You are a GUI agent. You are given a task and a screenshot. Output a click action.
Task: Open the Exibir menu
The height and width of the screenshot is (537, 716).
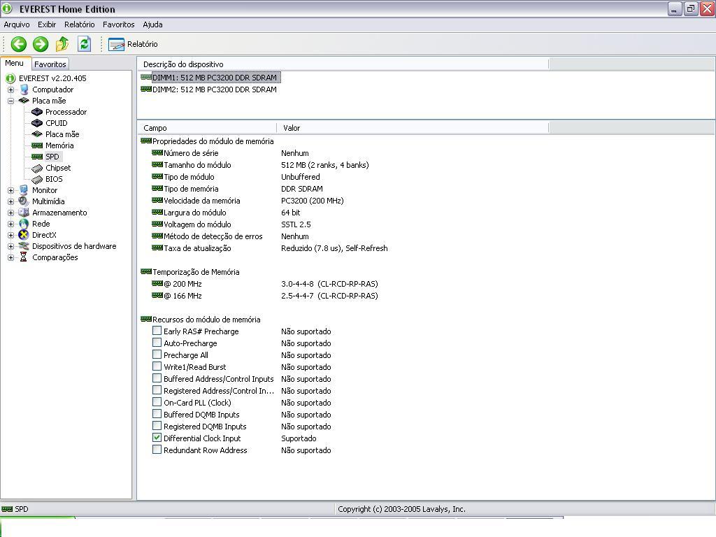coord(47,24)
